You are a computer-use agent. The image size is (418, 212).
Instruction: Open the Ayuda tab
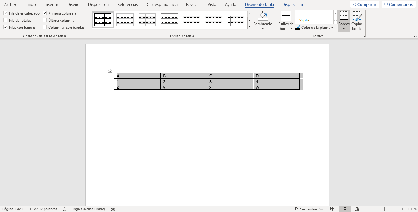[231, 5]
